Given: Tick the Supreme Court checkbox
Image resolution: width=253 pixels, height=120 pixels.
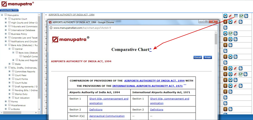Looking at the screenshot, I should pos(9,19).
